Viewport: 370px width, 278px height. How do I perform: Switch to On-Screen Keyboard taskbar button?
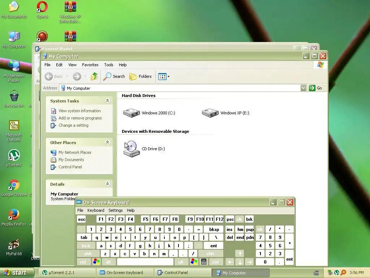(125, 273)
